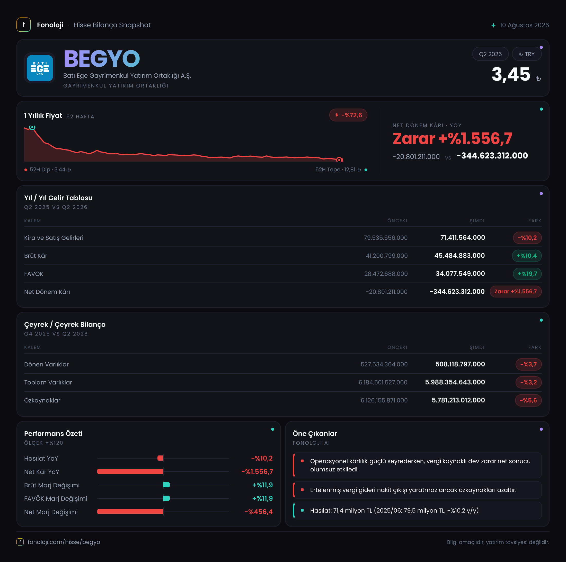Select the TRY currency pill
This screenshot has width=566, height=562.
526,54
